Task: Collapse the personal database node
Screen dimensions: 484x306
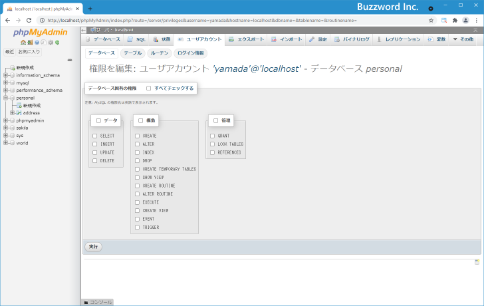Action: click(x=5, y=98)
